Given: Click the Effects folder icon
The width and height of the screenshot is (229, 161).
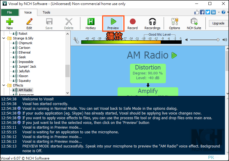Looking at the screenshot, I should 9,85.
